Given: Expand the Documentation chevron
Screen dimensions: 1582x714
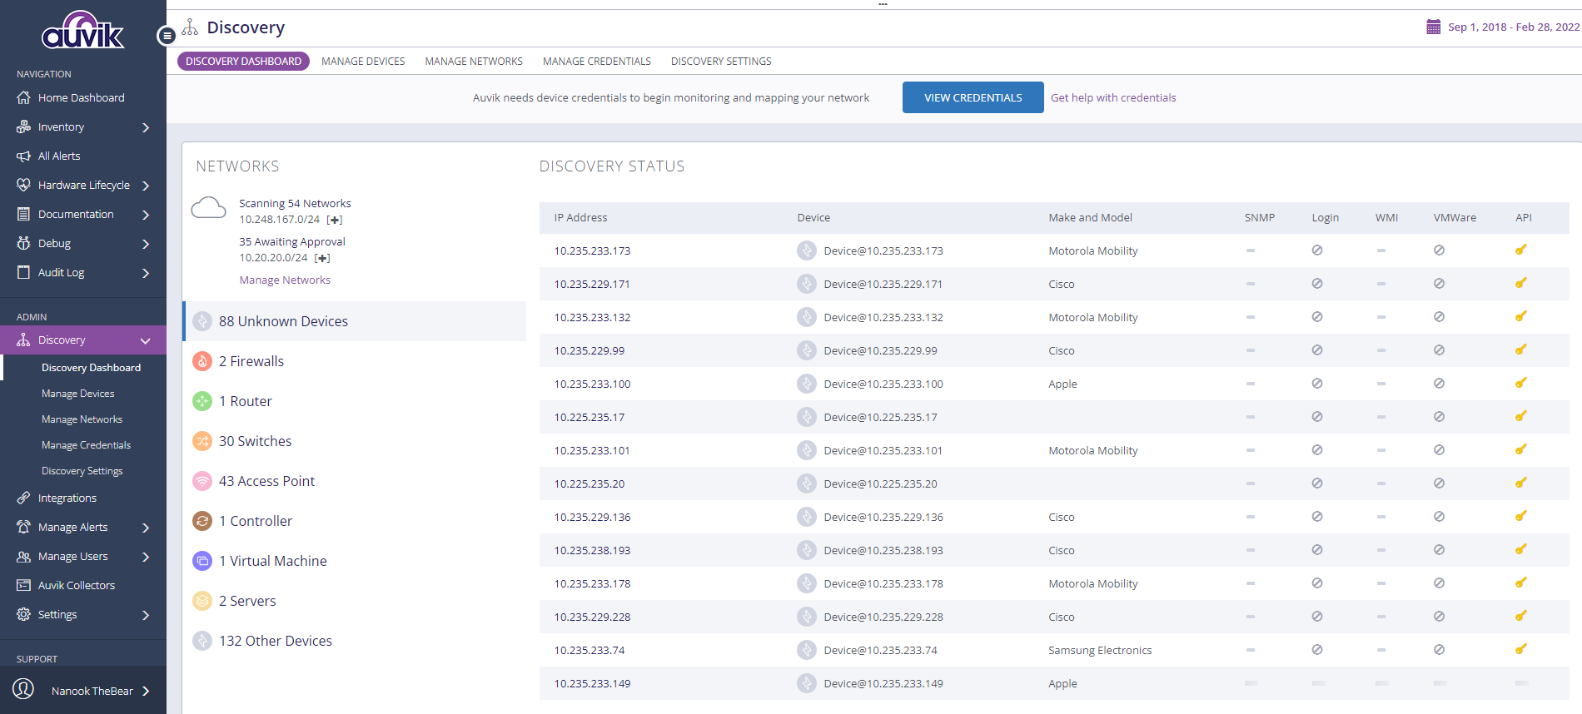Looking at the screenshot, I should 146,215.
